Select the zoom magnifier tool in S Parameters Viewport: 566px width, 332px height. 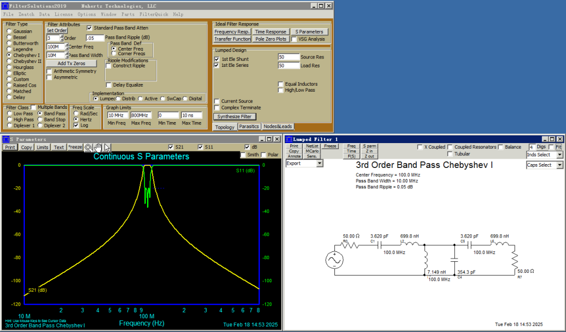point(88,147)
